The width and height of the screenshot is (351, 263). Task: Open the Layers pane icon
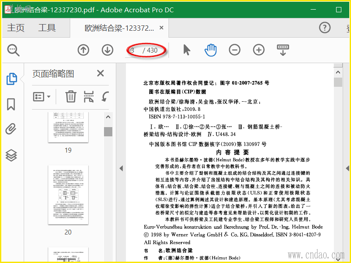tap(11, 155)
